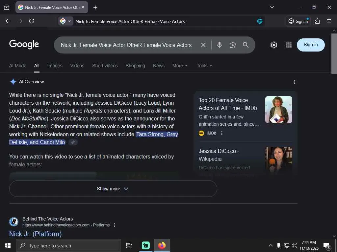Open the Nick Jr. (Platform) result link
Viewport: 337px width, 252px height.
(36, 234)
